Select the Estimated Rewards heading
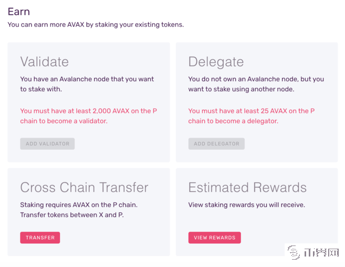The height and width of the screenshot is (267, 345). pyautogui.click(x=248, y=187)
